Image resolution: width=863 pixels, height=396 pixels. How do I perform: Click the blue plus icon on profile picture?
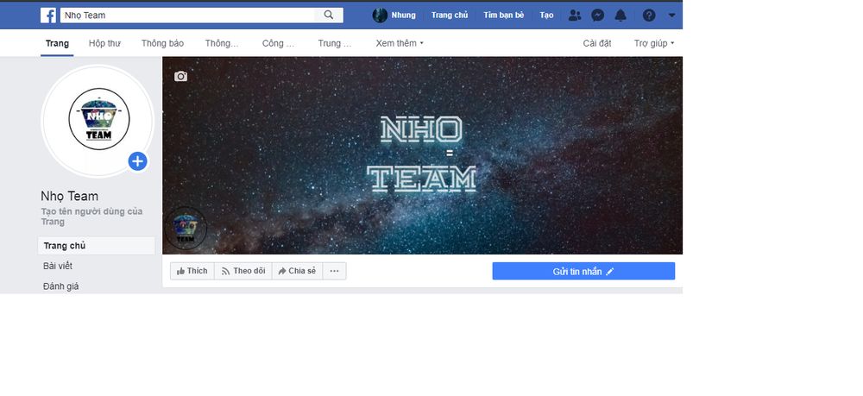[x=137, y=160]
